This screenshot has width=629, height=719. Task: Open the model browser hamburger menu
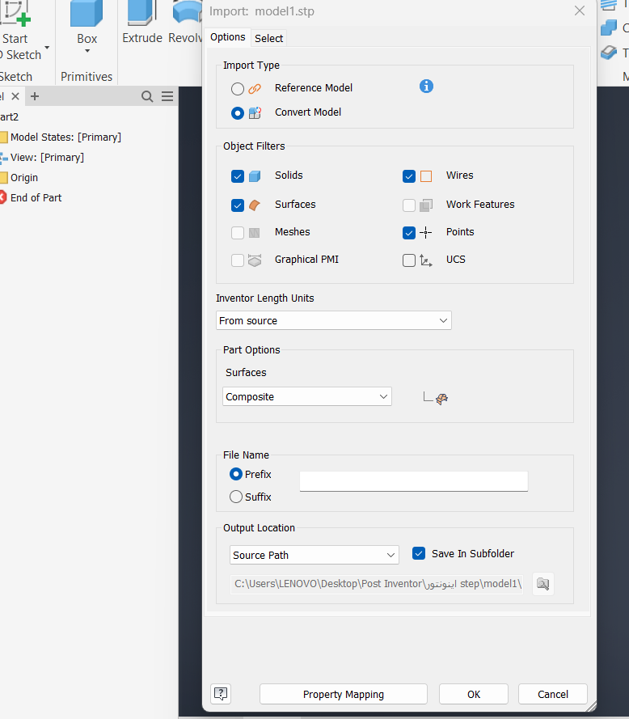point(167,96)
